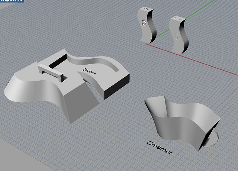Select the creamer pitcher 3D model
The width and height of the screenshot is (238, 171).
tap(182, 123)
